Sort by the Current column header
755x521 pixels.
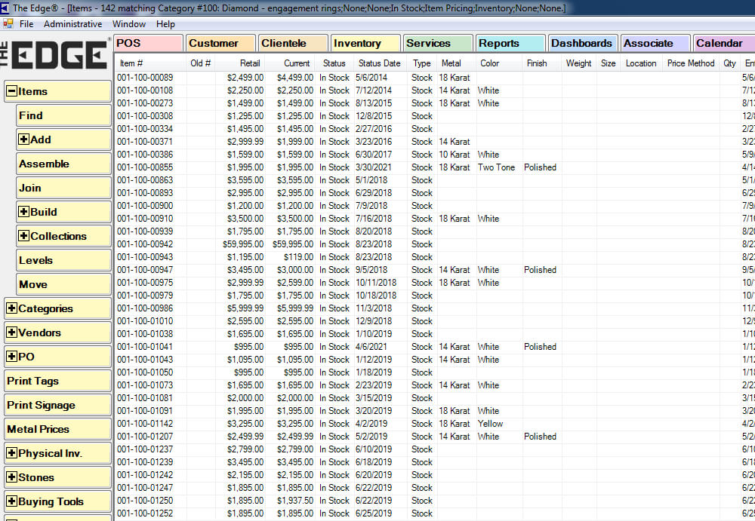pos(291,63)
